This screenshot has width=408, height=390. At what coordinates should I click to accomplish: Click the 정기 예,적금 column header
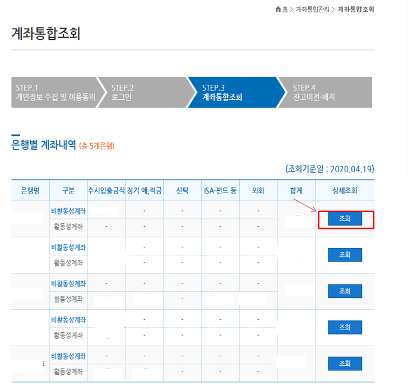point(145,190)
